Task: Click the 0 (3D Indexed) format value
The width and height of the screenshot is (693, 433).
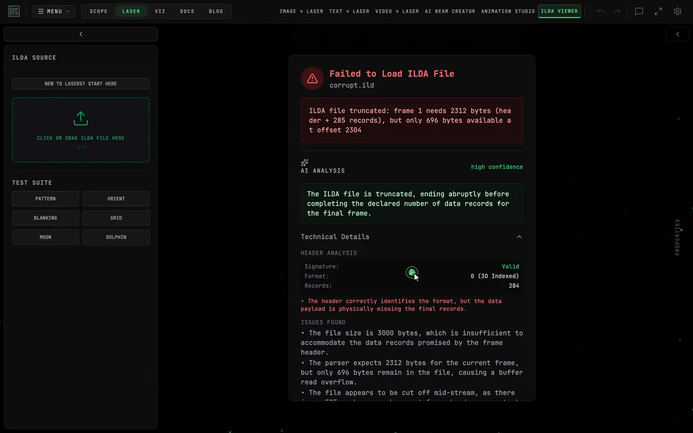Action: coord(495,276)
